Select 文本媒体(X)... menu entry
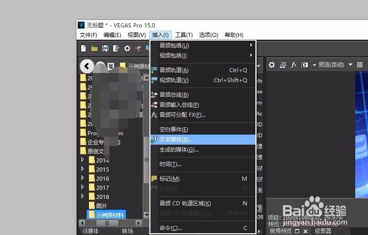Viewport: 368px width, 235px height. point(203,140)
